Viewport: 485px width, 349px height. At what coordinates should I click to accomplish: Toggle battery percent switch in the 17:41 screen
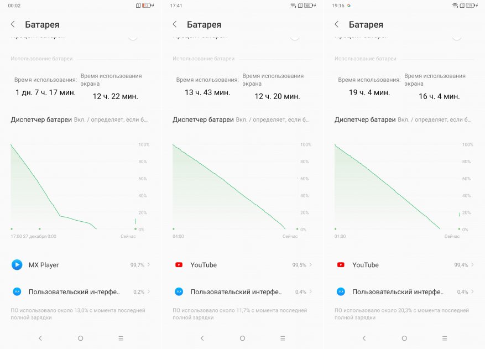(295, 36)
